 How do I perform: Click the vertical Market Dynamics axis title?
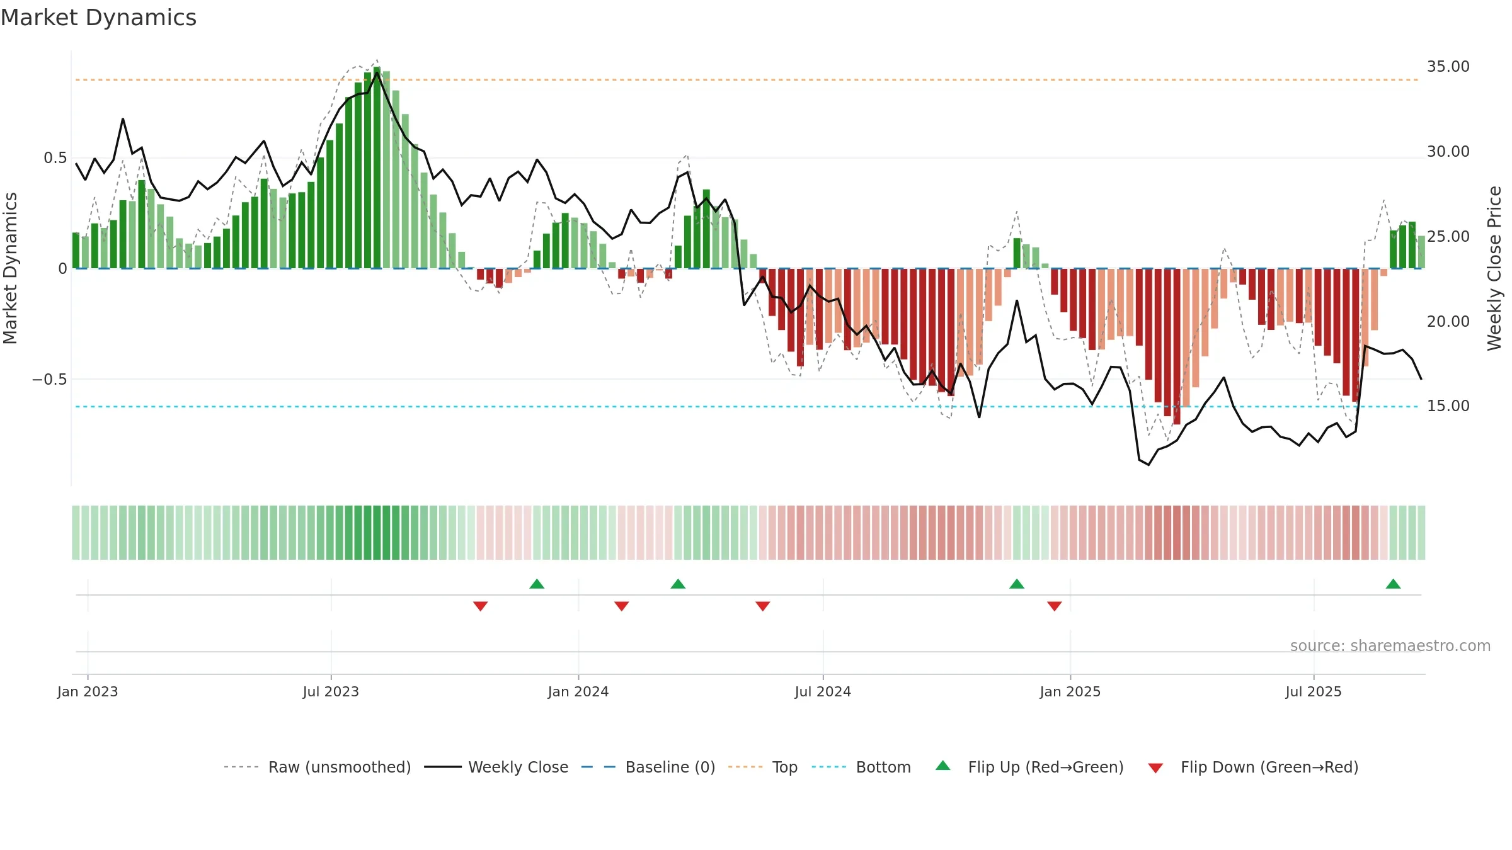[10, 268]
